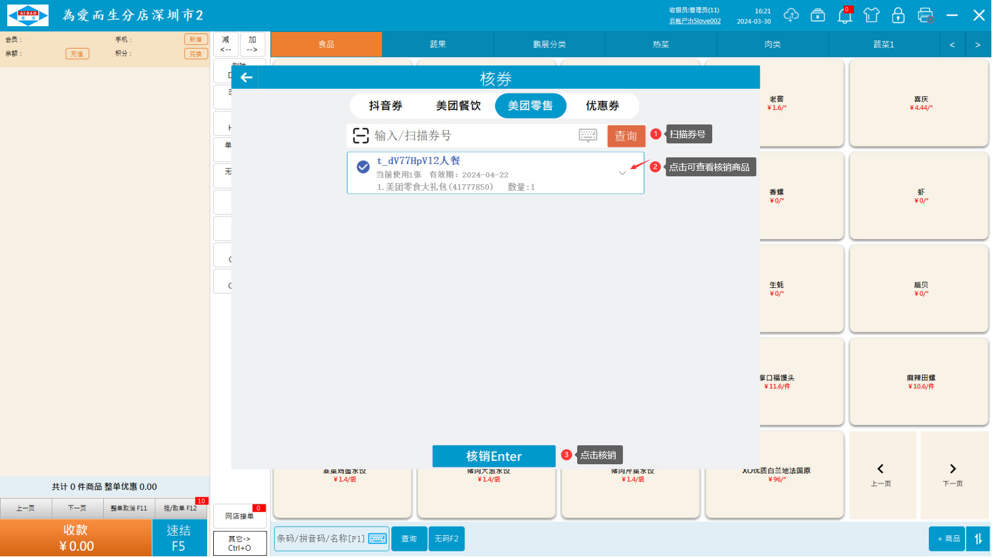Select the 喜庆 product tile

[919, 103]
